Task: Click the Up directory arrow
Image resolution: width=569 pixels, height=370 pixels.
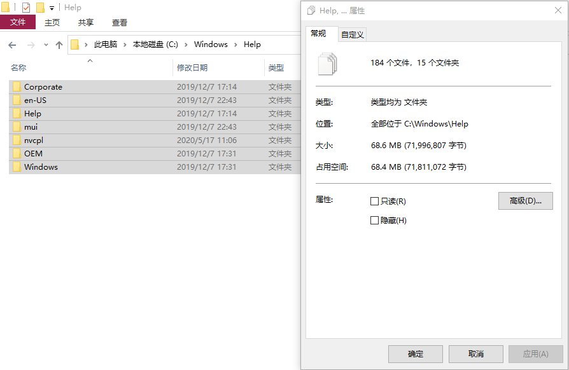Action: point(59,45)
